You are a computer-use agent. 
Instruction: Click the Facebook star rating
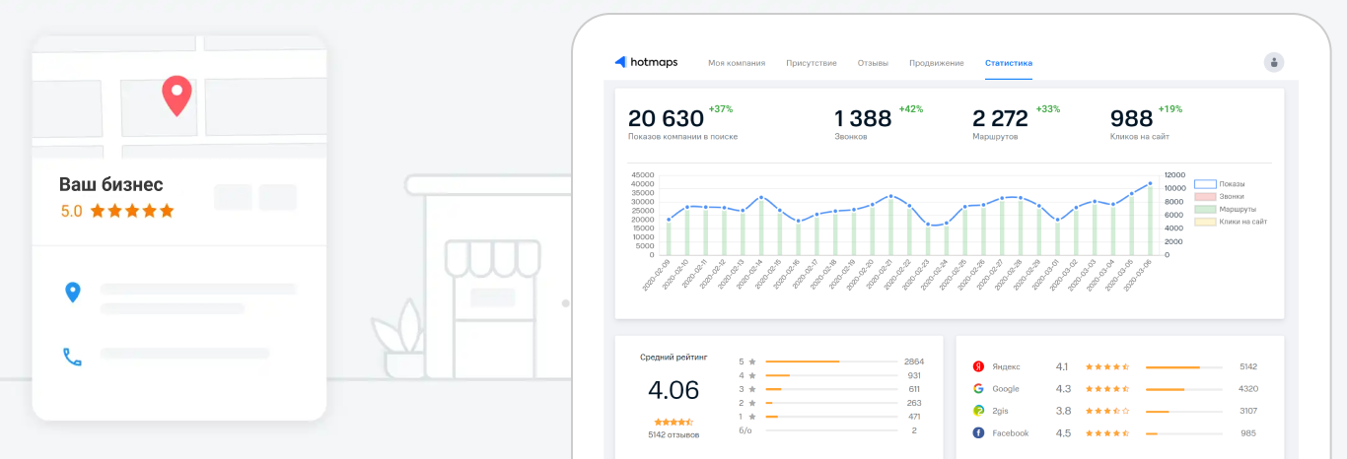1107,433
